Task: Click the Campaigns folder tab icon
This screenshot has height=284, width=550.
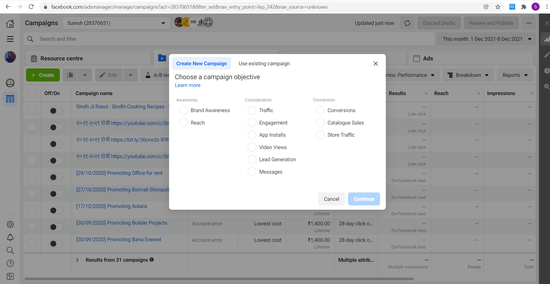Action: pyautogui.click(x=162, y=58)
